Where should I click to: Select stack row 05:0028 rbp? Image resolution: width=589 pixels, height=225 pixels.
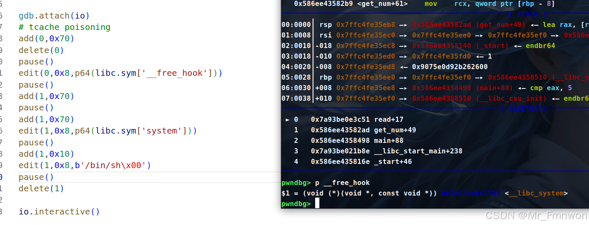[435, 78]
